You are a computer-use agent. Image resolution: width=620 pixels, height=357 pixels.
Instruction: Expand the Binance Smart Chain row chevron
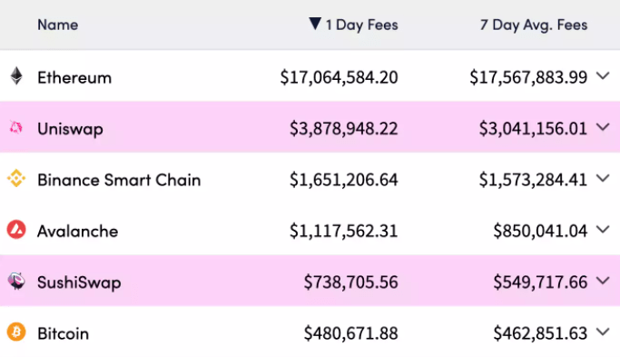pyautogui.click(x=603, y=178)
